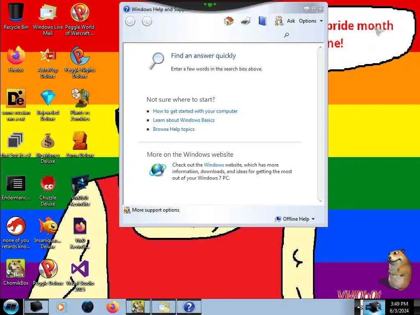Open Peggle World of Warcraft desktop shortcut
This screenshot has height=315, width=420.
pos(80,19)
